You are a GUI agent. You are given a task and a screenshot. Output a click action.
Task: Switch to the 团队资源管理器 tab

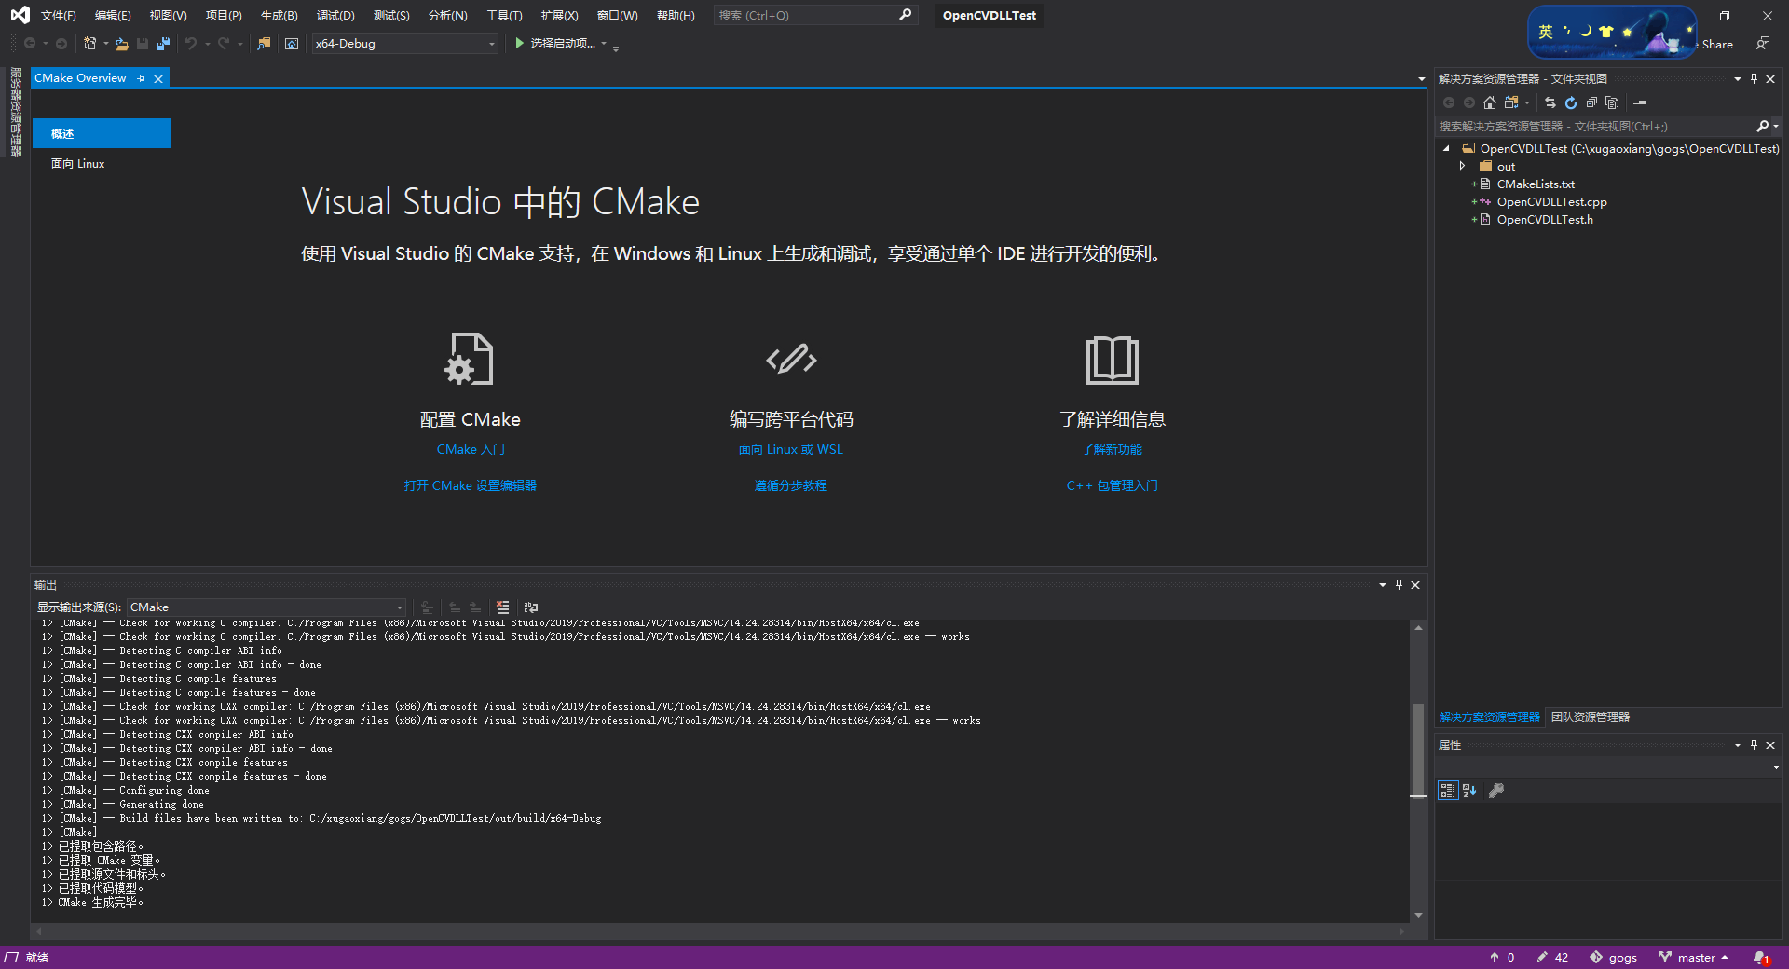pyautogui.click(x=1590, y=717)
